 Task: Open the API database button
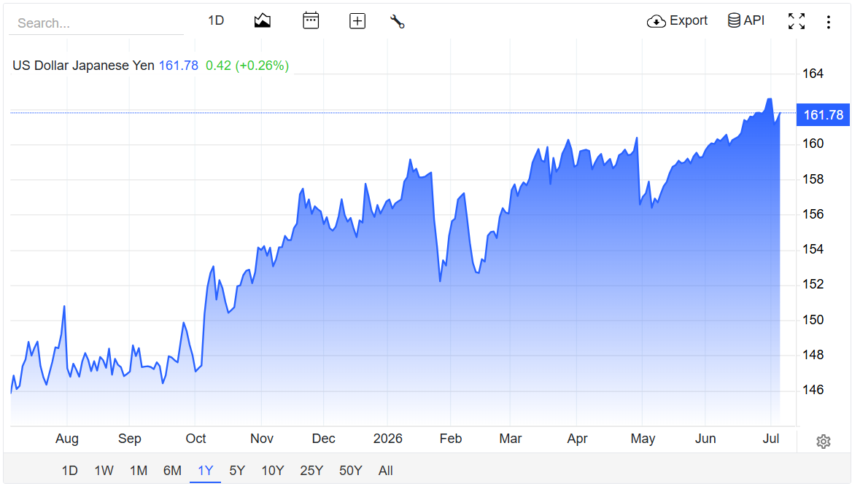click(746, 20)
